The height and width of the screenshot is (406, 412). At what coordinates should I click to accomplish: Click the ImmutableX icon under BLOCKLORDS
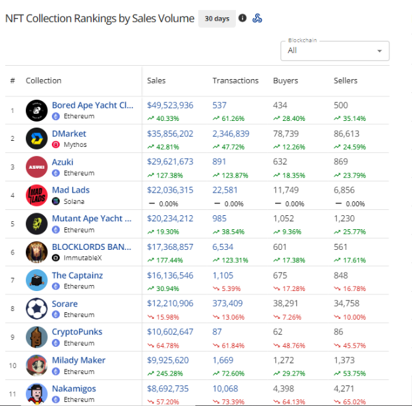point(56,258)
